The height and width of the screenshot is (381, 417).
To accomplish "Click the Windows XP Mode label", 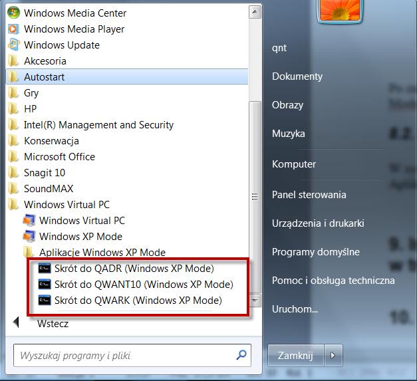I will (x=80, y=237).
